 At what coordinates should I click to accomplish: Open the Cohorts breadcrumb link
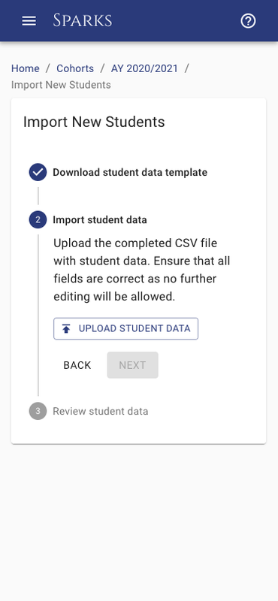coord(75,68)
